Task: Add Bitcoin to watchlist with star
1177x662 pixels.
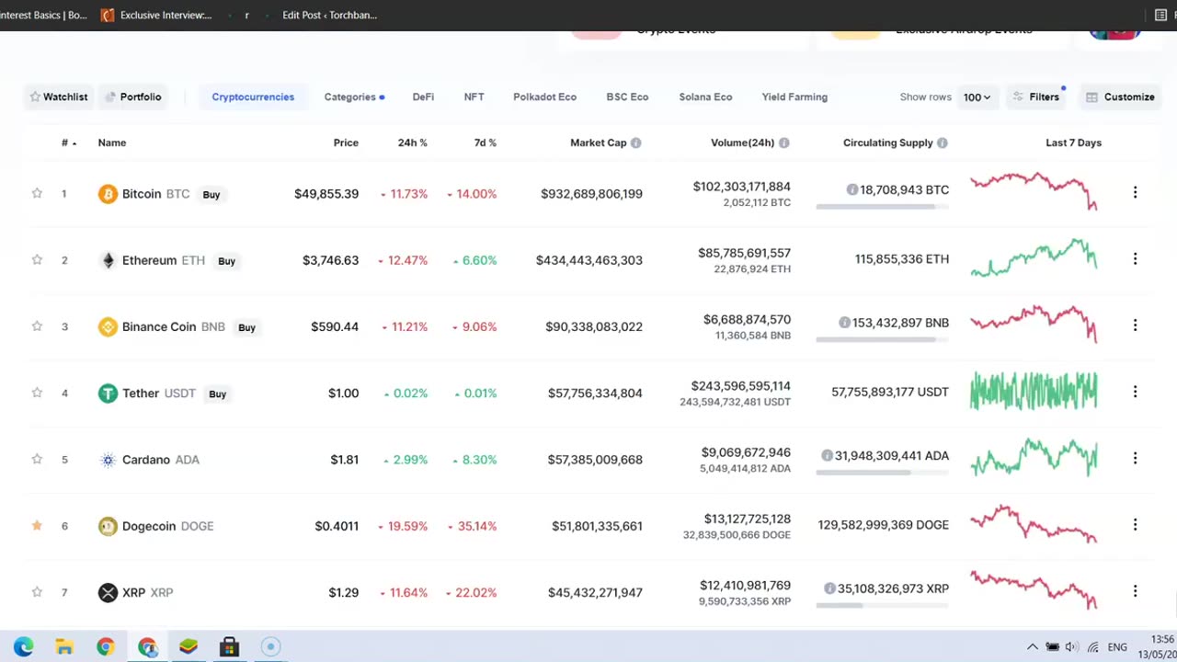Action: [x=37, y=193]
